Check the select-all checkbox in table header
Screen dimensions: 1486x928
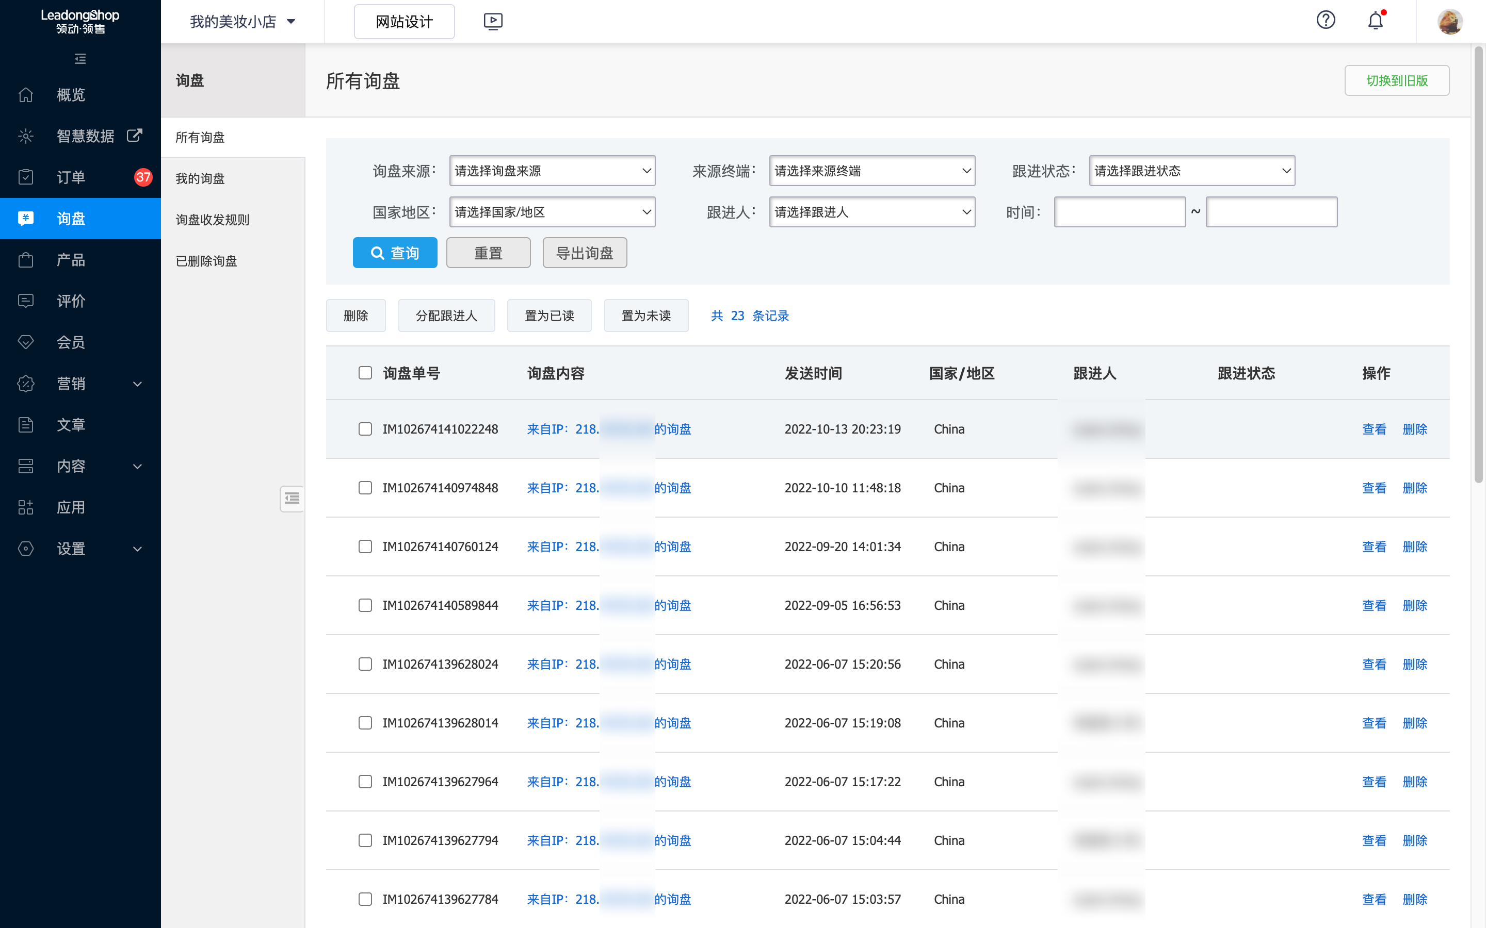365,373
